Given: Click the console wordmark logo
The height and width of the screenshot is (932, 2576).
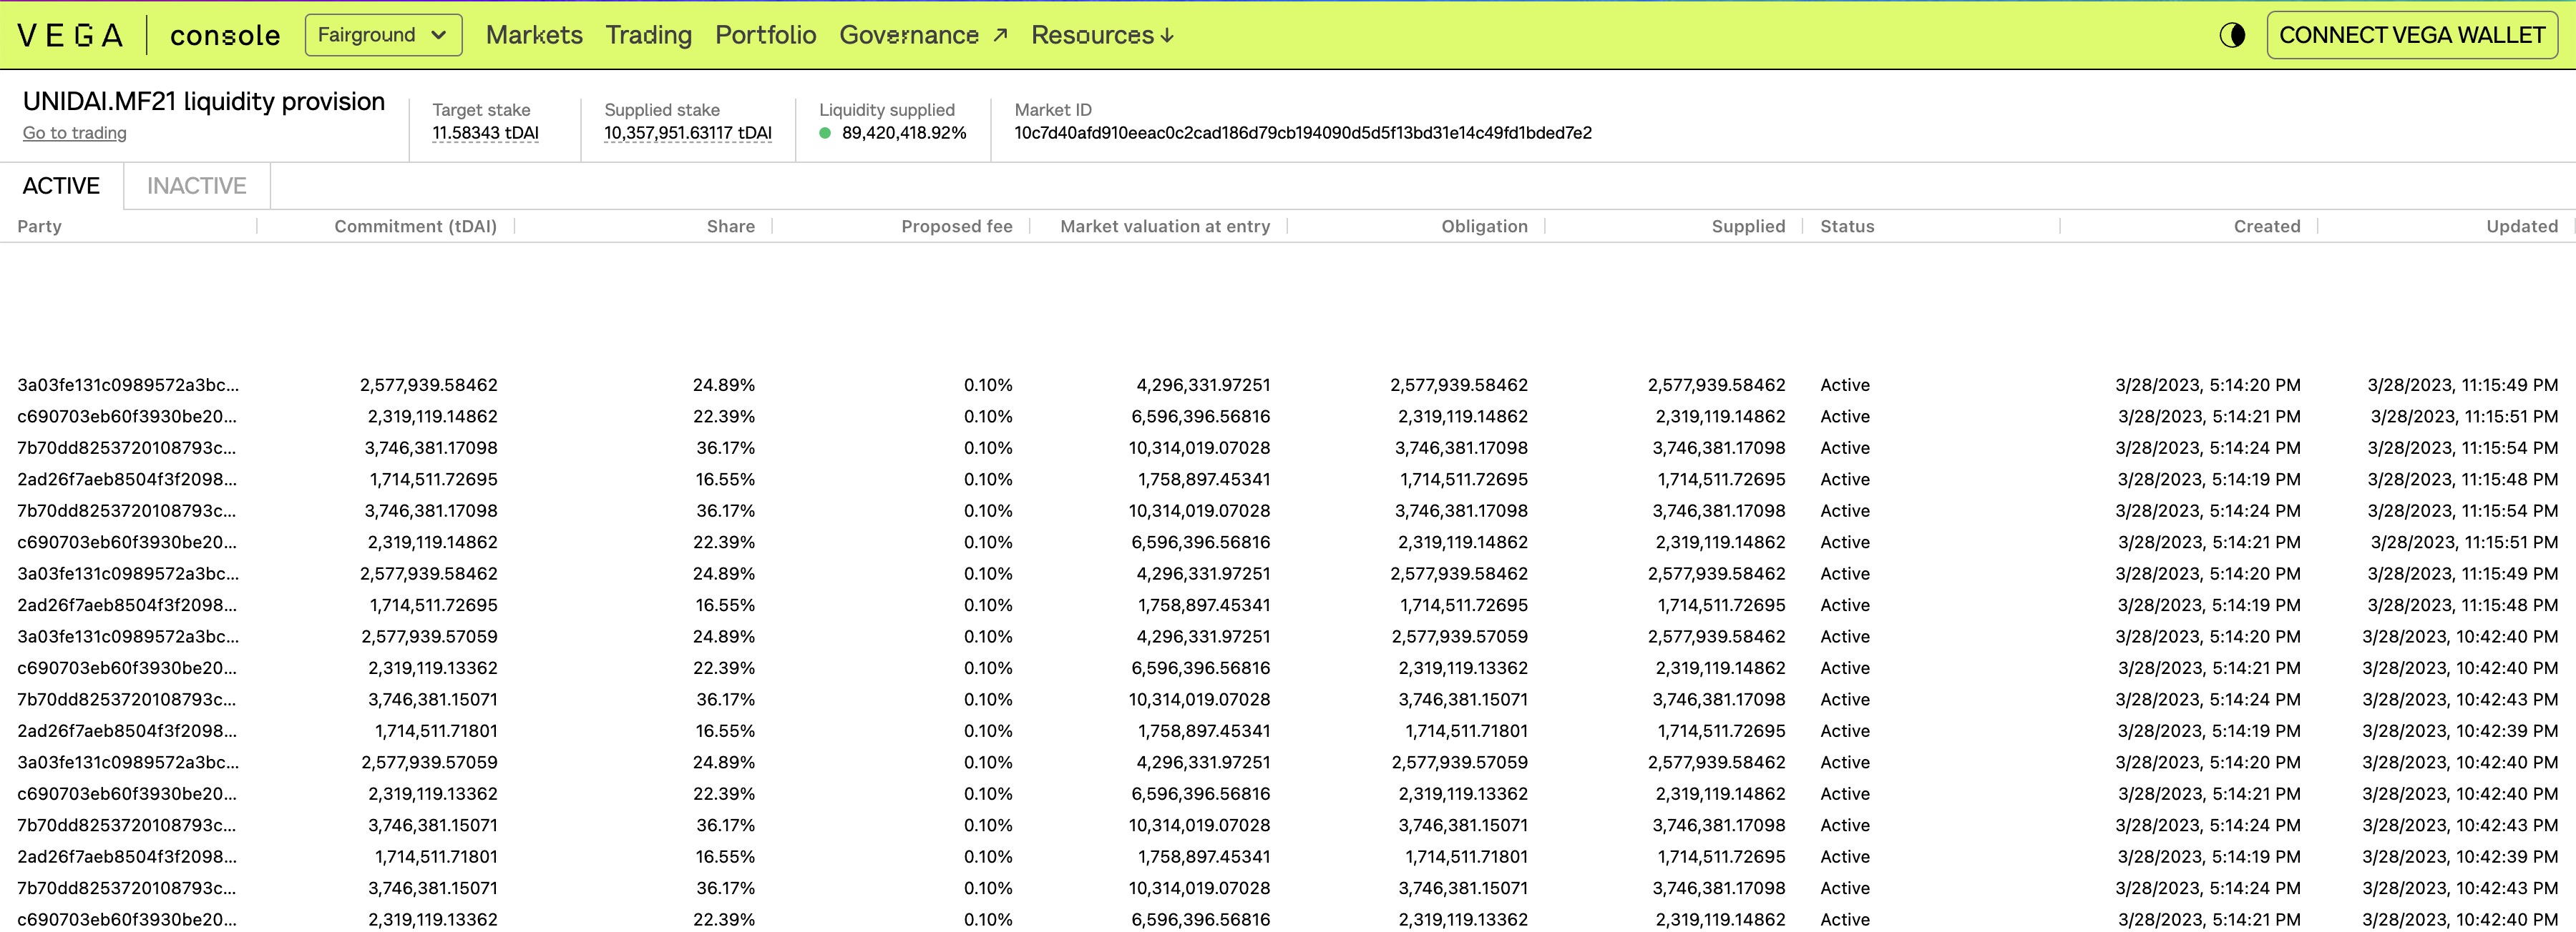Looking at the screenshot, I should pyautogui.click(x=225, y=35).
